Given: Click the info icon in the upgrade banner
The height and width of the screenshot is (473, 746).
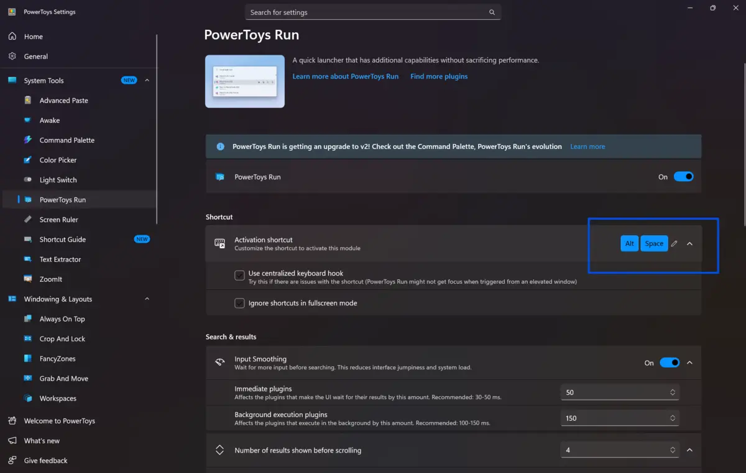Looking at the screenshot, I should (x=220, y=146).
